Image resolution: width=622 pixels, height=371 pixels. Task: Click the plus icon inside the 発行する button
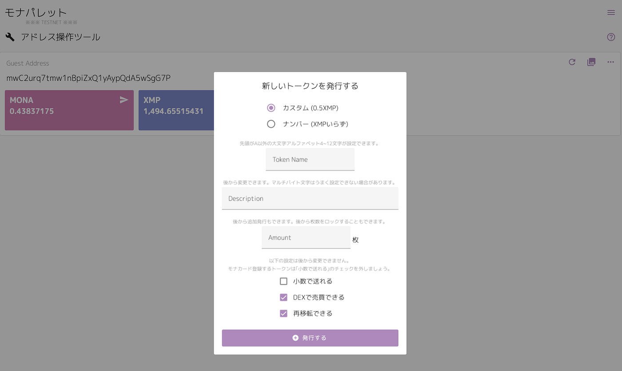coord(296,338)
